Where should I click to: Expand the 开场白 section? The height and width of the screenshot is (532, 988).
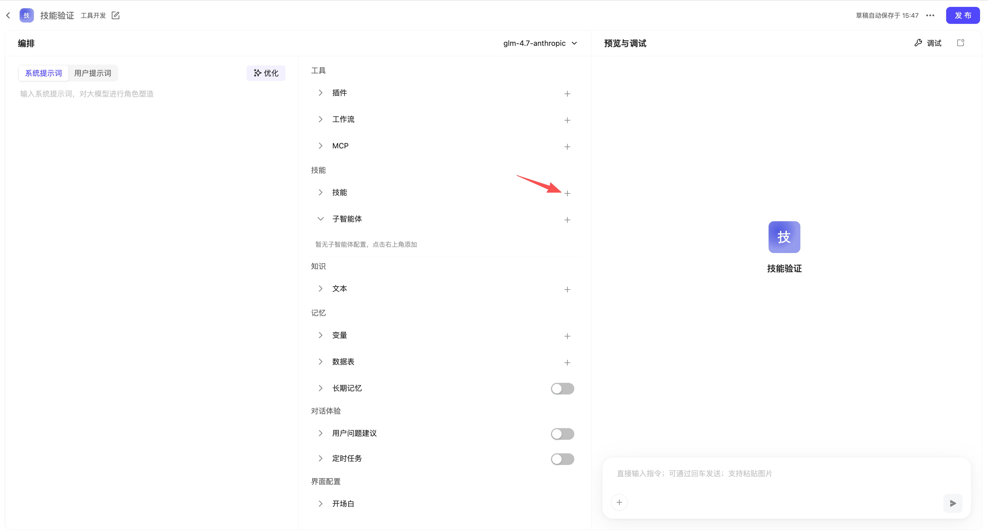[321, 504]
